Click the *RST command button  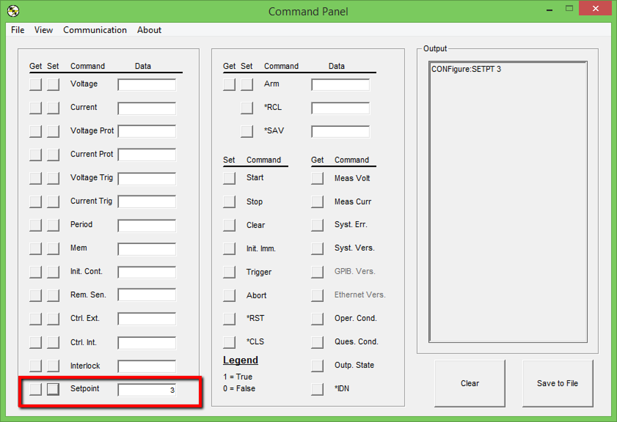[x=229, y=319]
